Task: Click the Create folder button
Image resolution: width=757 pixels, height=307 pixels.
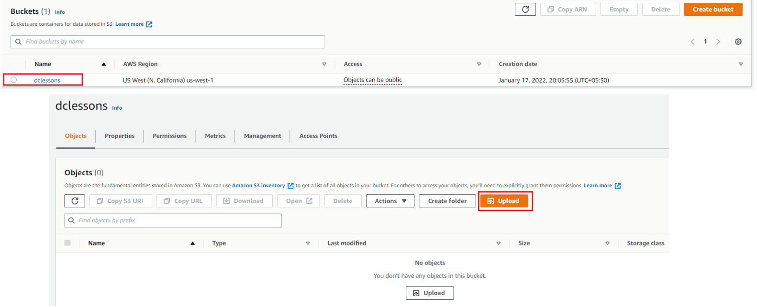Action: (447, 201)
